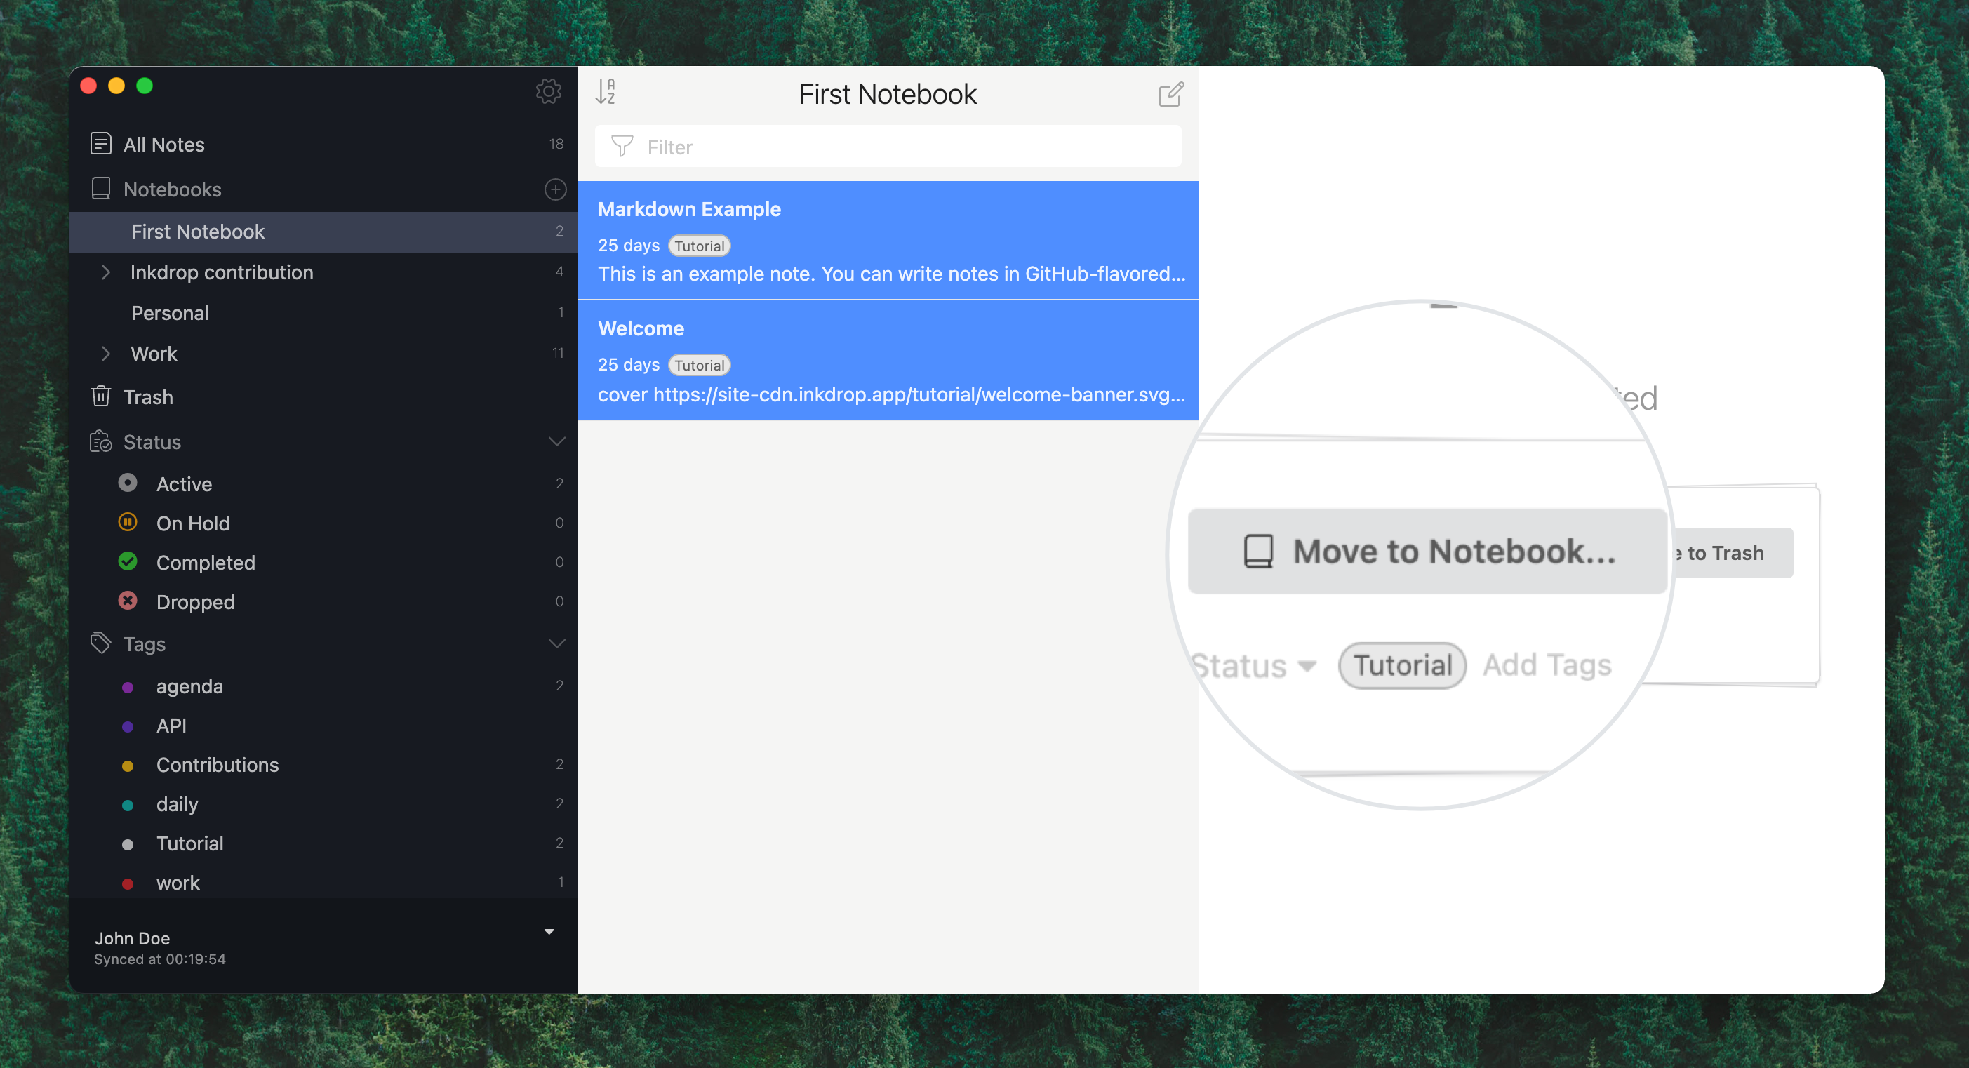
Task: Select the Completed status filter
Action: (205, 563)
